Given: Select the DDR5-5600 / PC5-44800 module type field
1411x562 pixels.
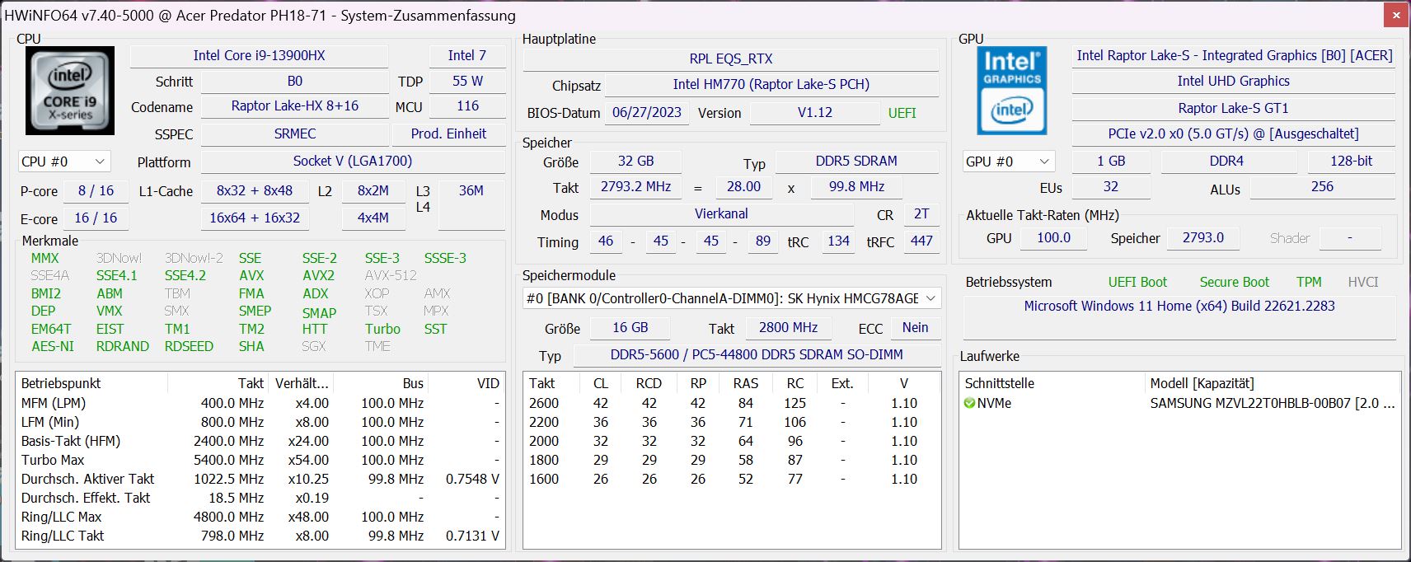Looking at the screenshot, I should pos(757,355).
